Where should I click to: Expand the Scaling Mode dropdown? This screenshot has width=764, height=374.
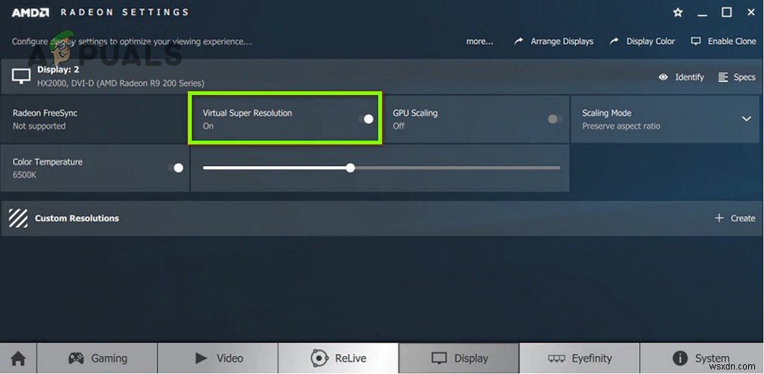coord(747,119)
